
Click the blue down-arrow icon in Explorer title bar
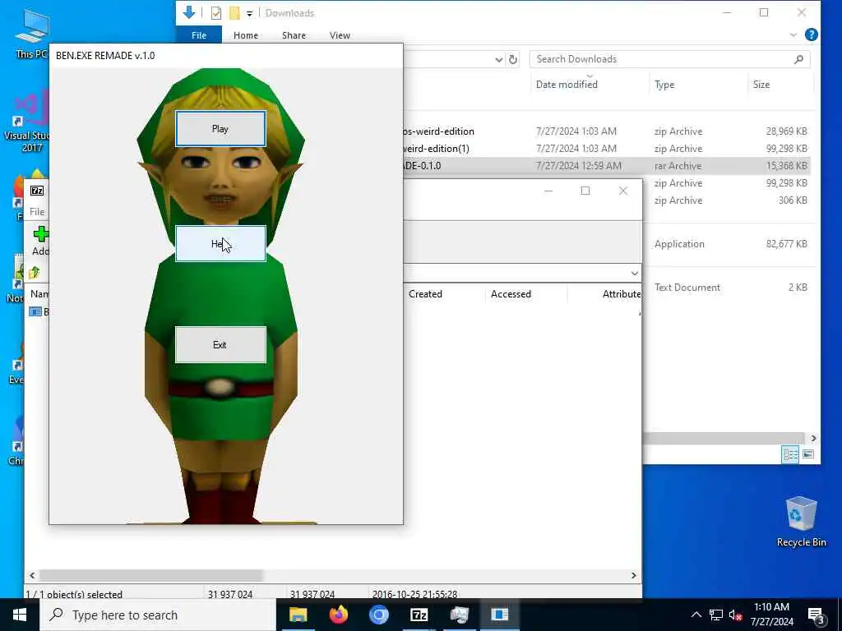point(189,12)
